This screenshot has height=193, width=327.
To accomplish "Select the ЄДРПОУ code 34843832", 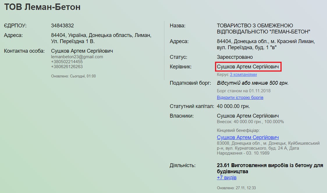I will (x=62, y=25).
